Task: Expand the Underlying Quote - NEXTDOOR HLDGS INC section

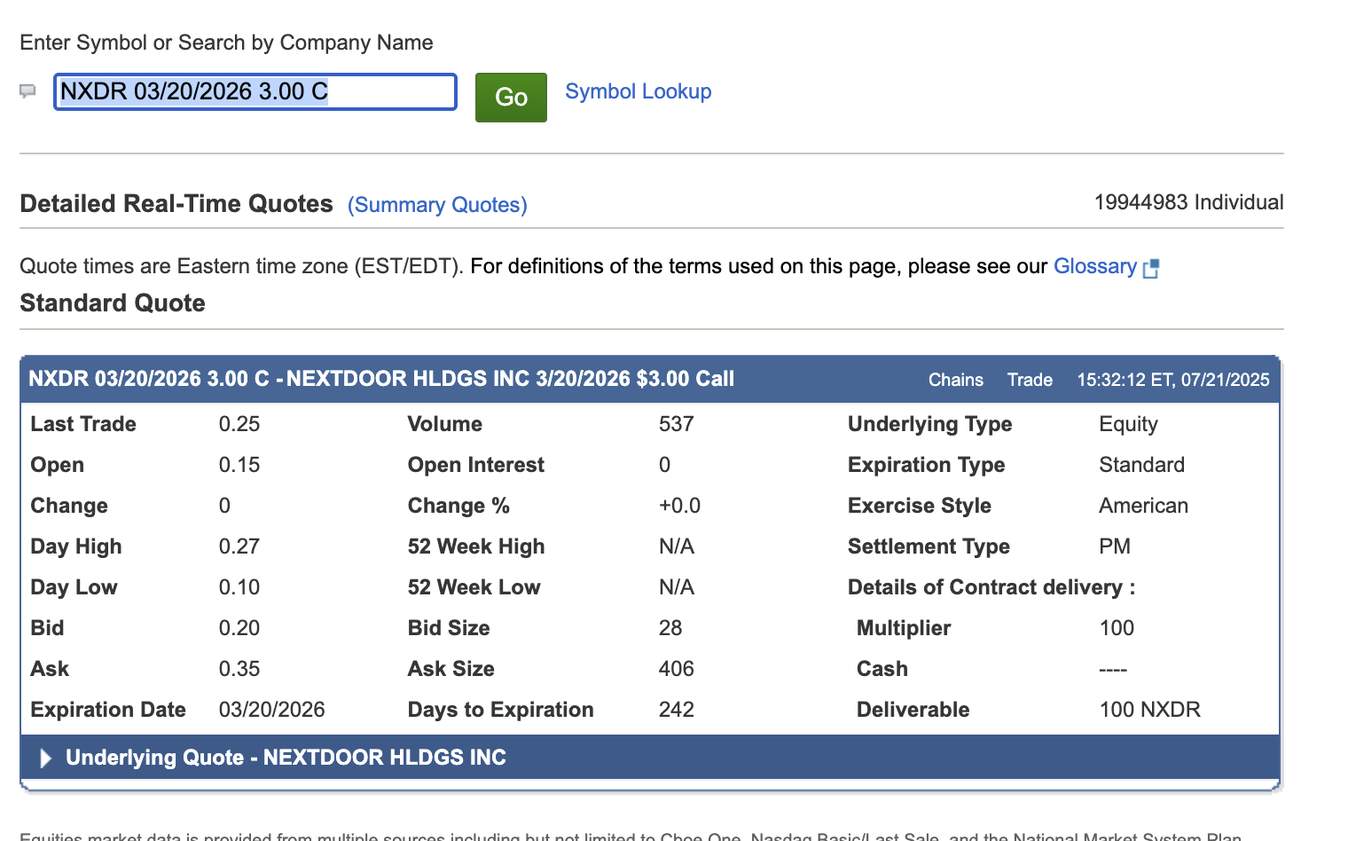Action: pos(649,758)
